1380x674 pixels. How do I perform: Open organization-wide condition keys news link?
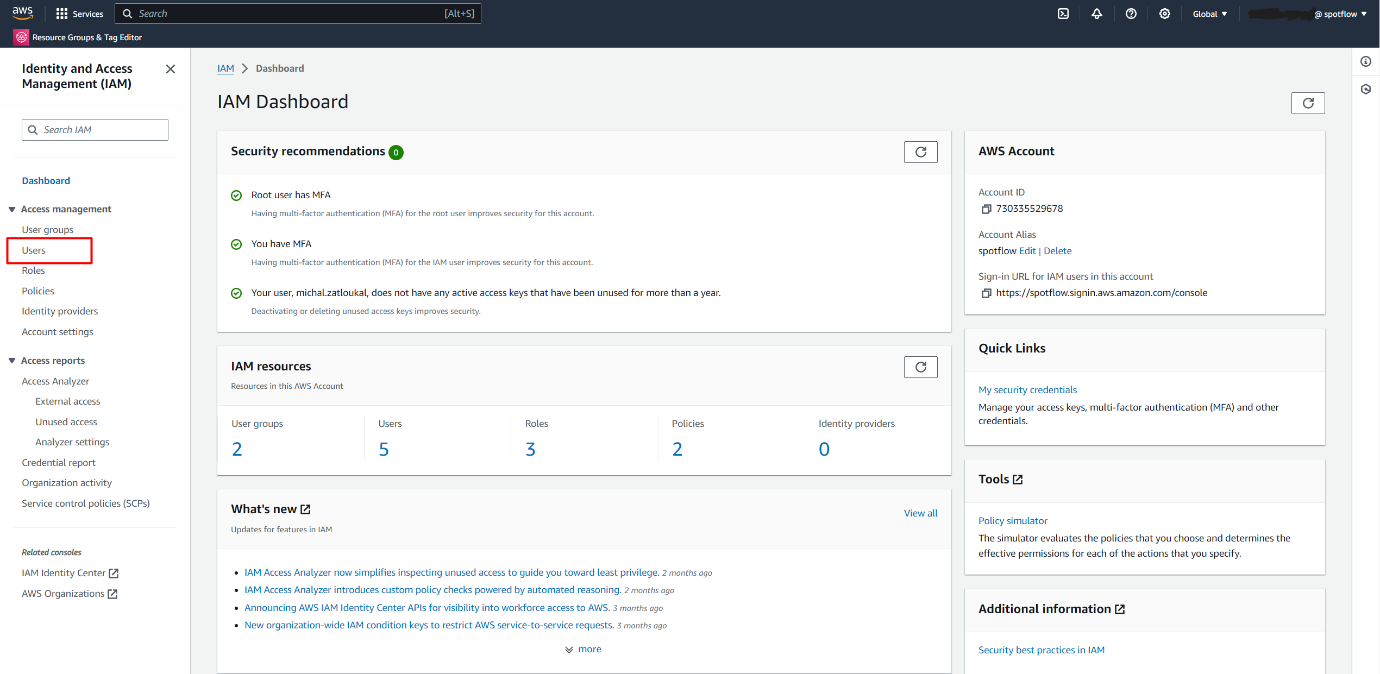click(x=429, y=625)
